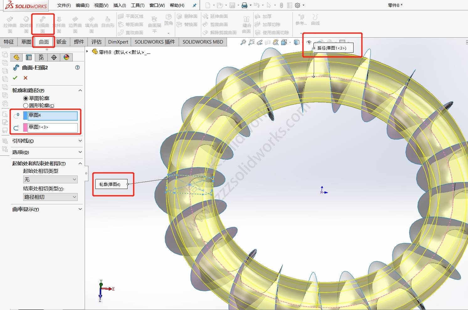Expand the 引导线 section
Viewport: 468px width, 310px height.
(47, 141)
